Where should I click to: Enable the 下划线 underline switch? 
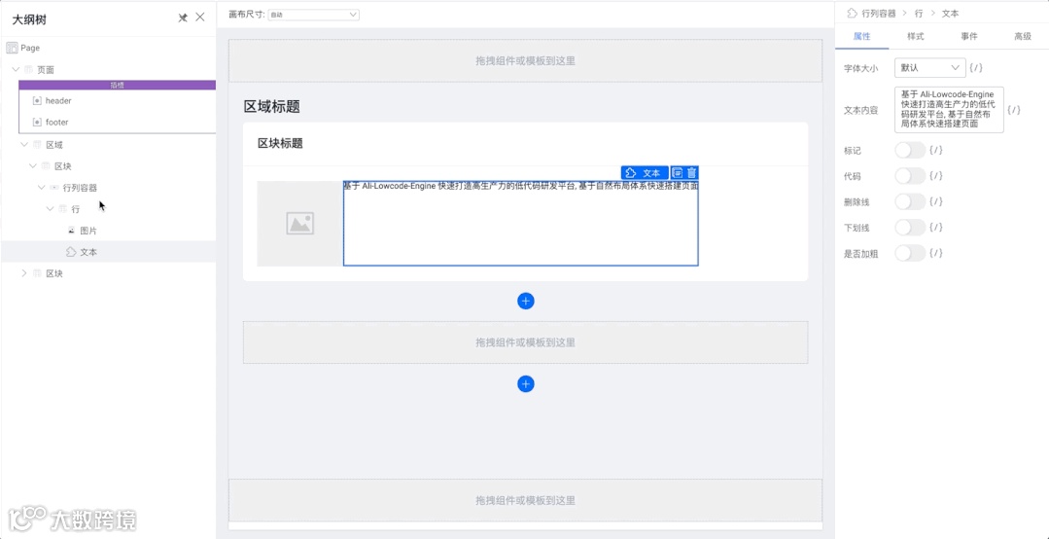pos(910,228)
